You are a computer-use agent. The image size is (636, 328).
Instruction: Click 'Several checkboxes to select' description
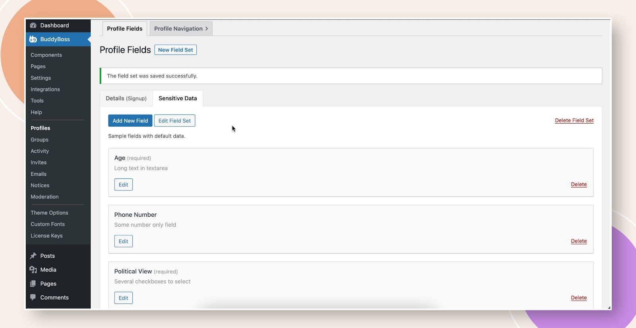152,281
